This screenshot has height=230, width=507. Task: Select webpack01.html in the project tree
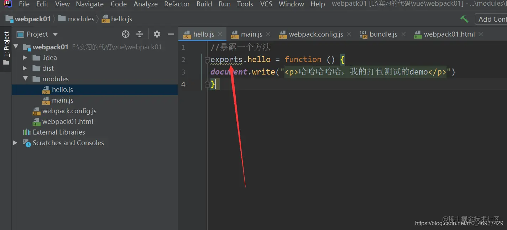pos(68,122)
